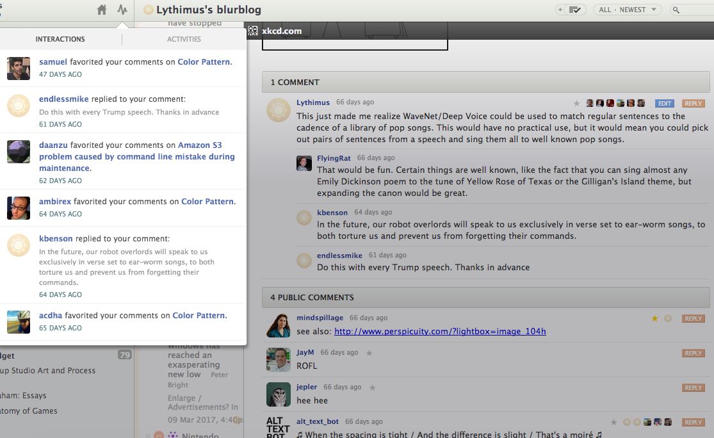Click the activity pulse icon

(x=122, y=10)
